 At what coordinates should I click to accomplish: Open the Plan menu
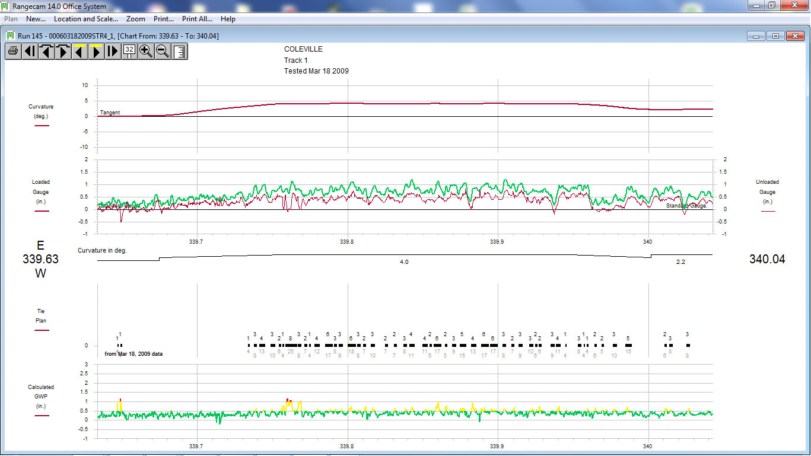pyautogui.click(x=11, y=19)
